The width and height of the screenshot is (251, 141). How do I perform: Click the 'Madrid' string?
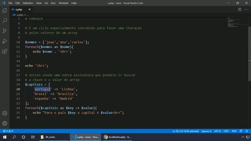[x=66, y=99]
